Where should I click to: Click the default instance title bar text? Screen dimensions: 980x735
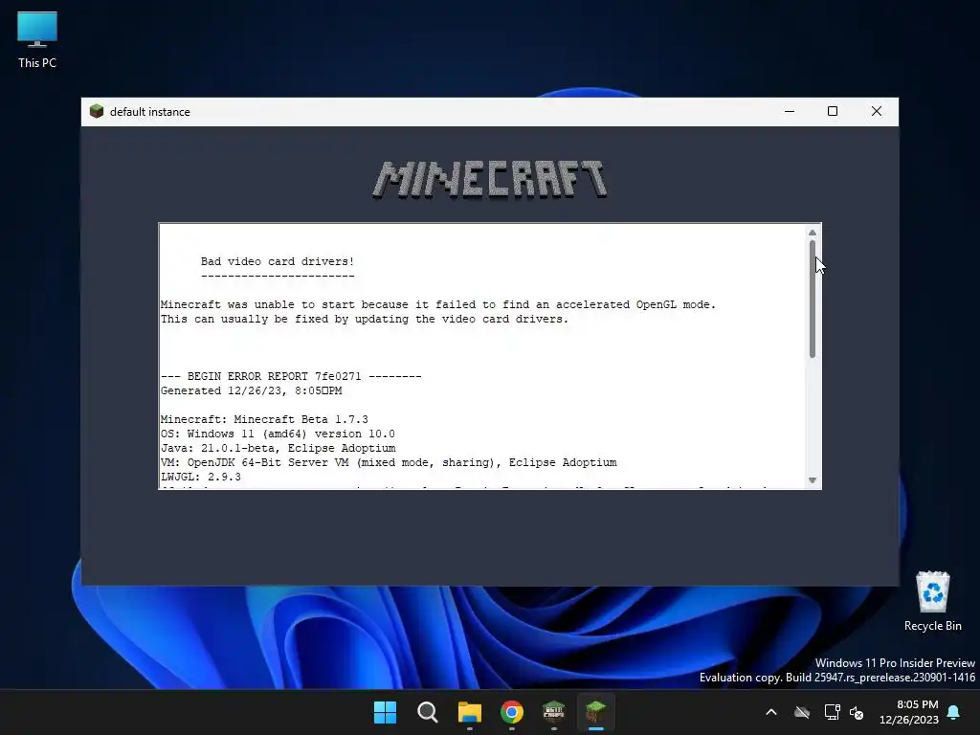tap(150, 112)
